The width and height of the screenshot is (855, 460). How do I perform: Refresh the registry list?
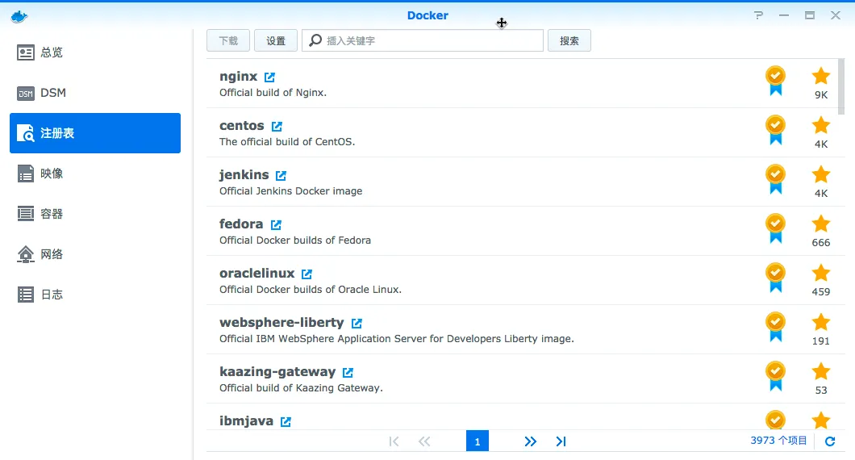point(830,441)
